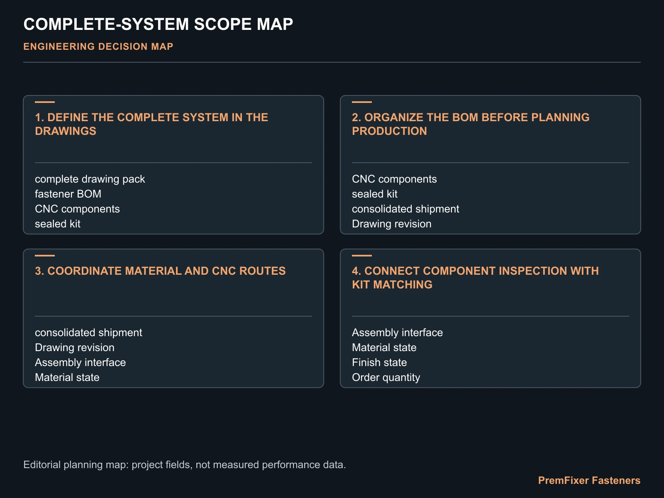Click 'CNC components' in card 1
Image resolution: width=664 pixels, height=498 pixels.
click(x=77, y=209)
